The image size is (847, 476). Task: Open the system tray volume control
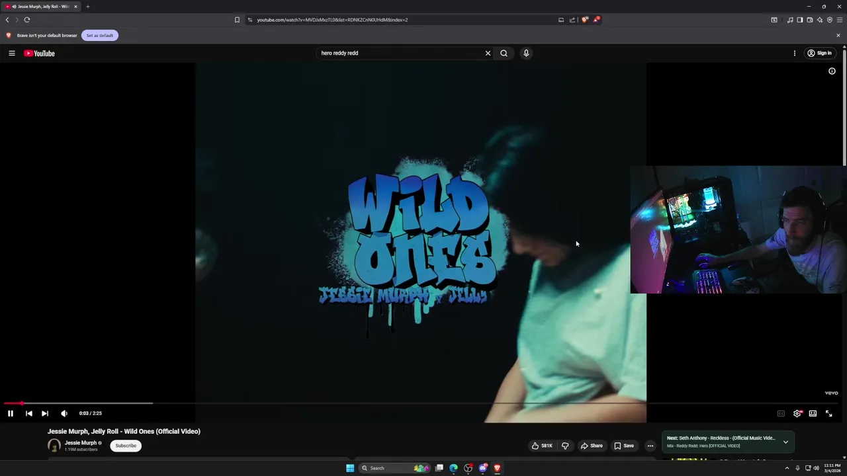[x=816, y=468]
